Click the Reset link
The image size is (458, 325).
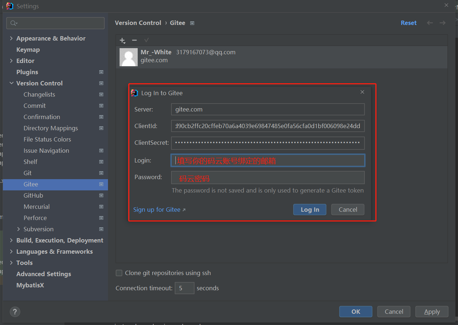tap(408, 23)
